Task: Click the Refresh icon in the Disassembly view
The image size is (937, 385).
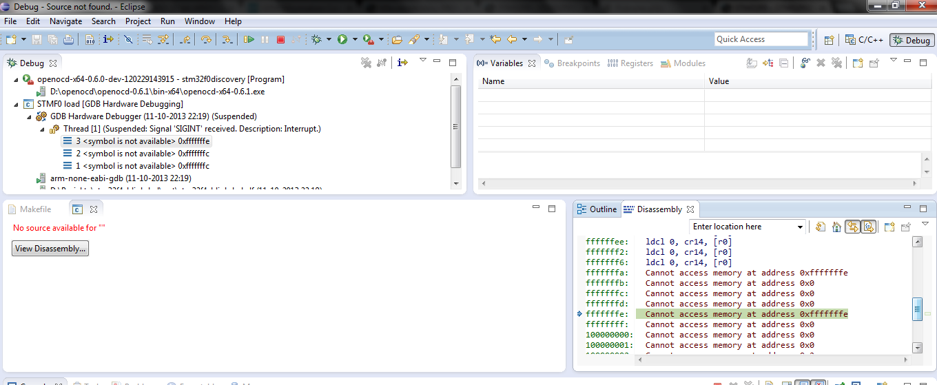Action: coord(821,227)
